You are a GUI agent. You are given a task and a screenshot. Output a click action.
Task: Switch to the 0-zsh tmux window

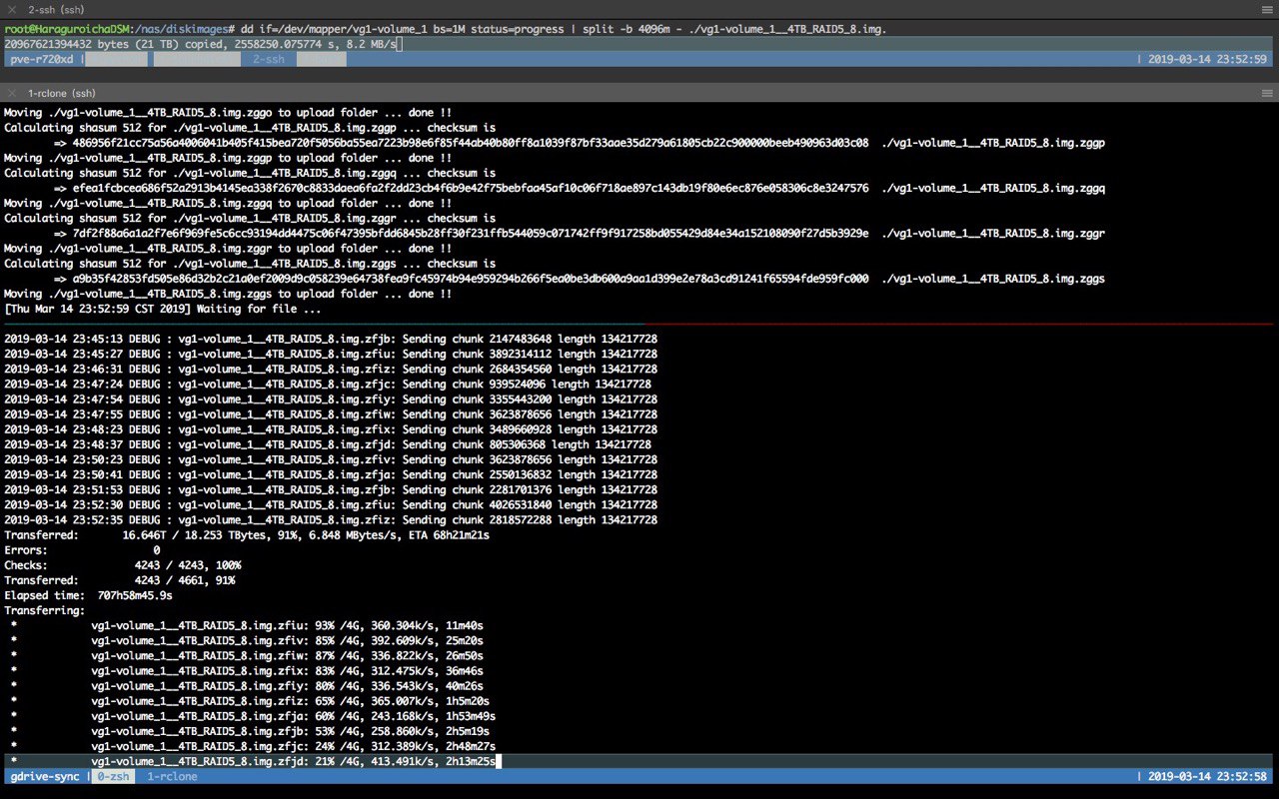112,776
